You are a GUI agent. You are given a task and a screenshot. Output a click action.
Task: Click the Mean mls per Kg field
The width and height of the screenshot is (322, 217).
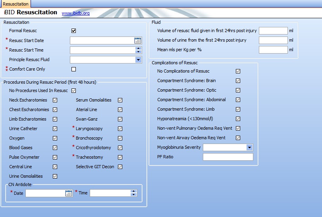273,50
